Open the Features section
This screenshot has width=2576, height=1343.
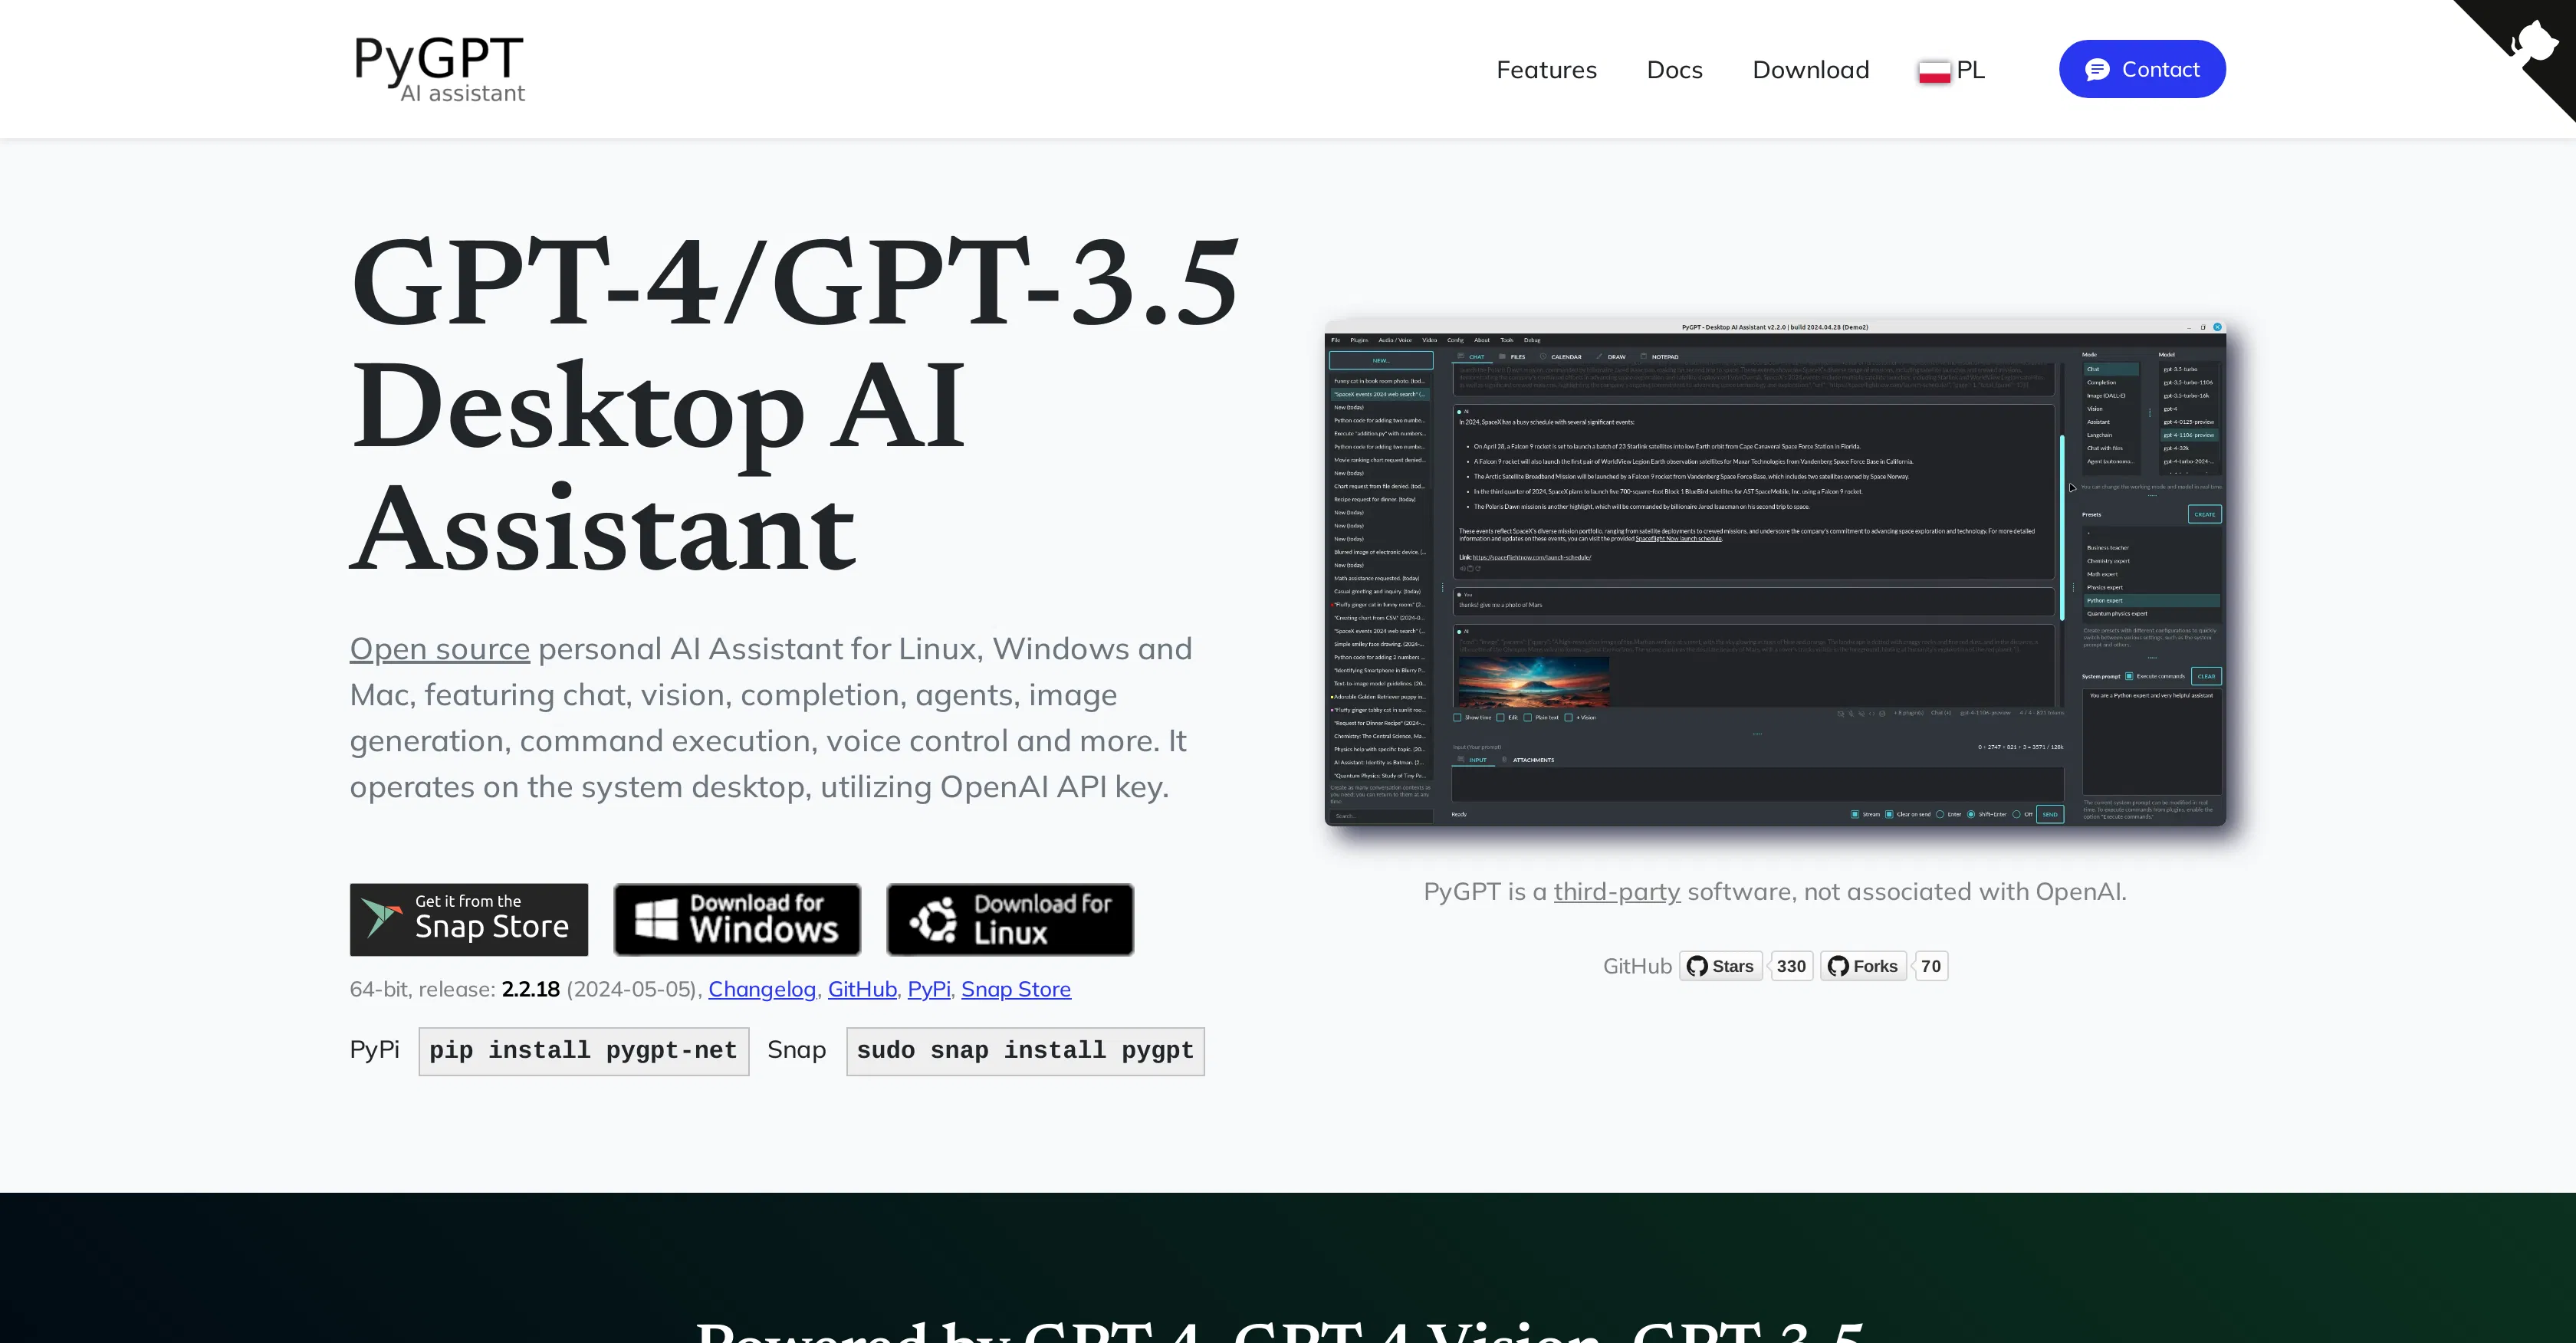[1546, 69]
